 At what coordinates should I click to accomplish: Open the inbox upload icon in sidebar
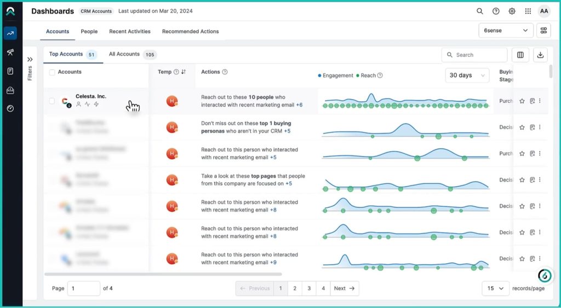point(10,90)
